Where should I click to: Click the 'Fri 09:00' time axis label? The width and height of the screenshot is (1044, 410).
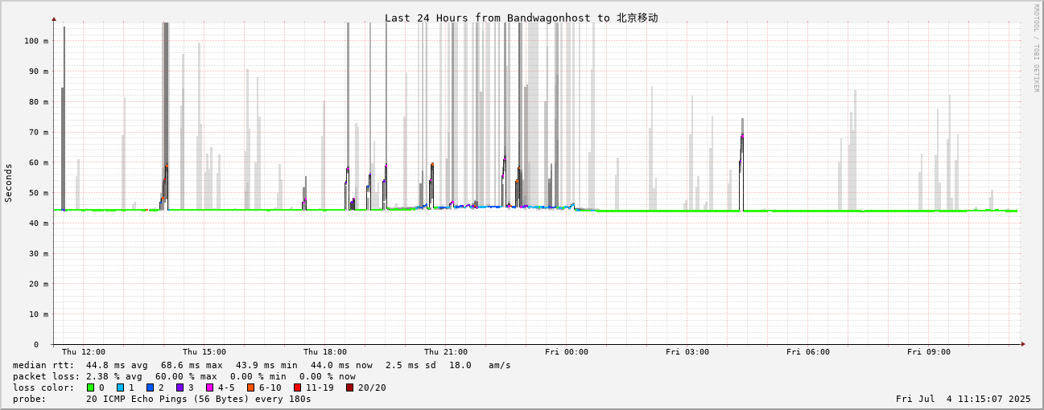pyautogui.click(x=929, y=352)
